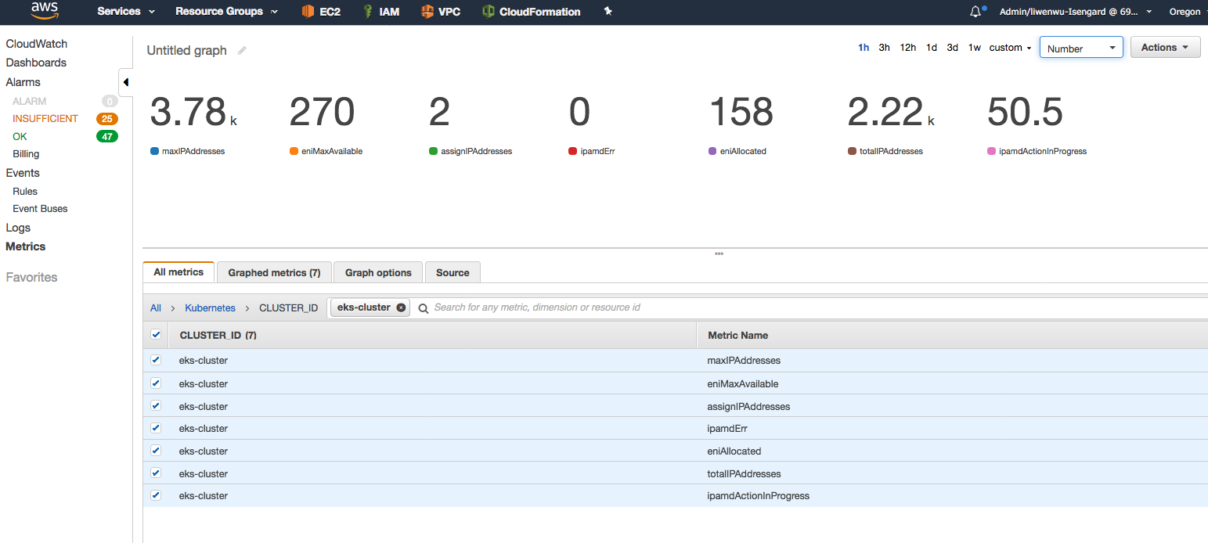Open the EC2 service shortcut
Screen dimensions: 1208x543
pos(321,12)
